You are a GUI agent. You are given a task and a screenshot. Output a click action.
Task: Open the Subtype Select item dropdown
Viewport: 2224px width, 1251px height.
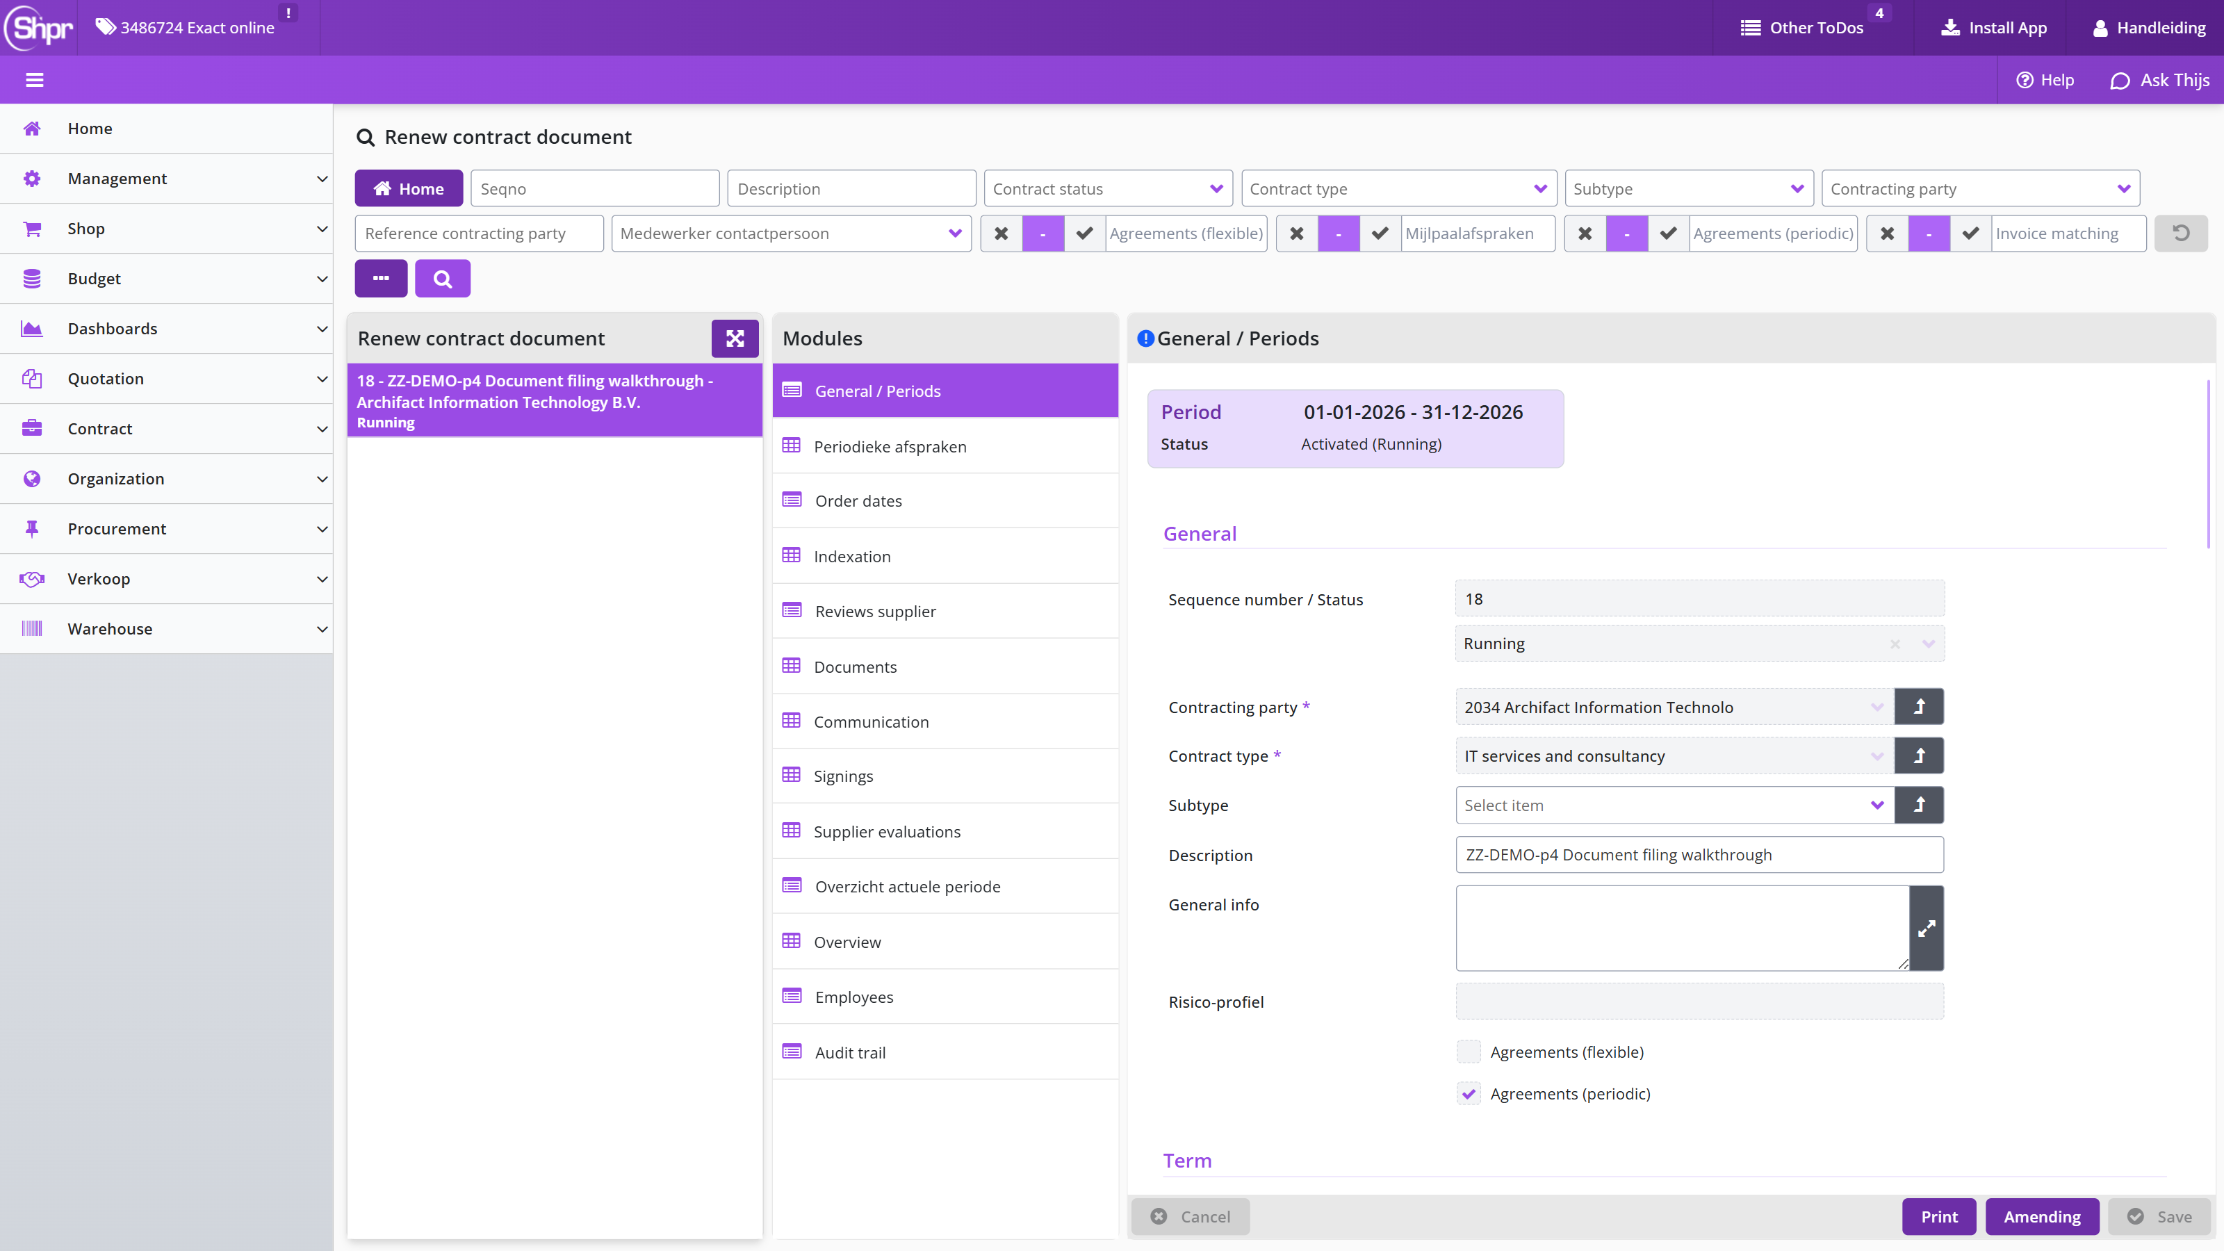1675,806
